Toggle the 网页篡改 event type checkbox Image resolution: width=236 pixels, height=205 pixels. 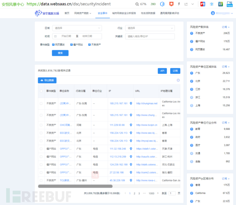[53, 45]
